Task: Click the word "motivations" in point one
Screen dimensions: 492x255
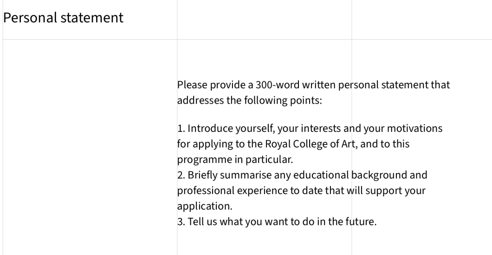Action: click(x=414, y=129)
